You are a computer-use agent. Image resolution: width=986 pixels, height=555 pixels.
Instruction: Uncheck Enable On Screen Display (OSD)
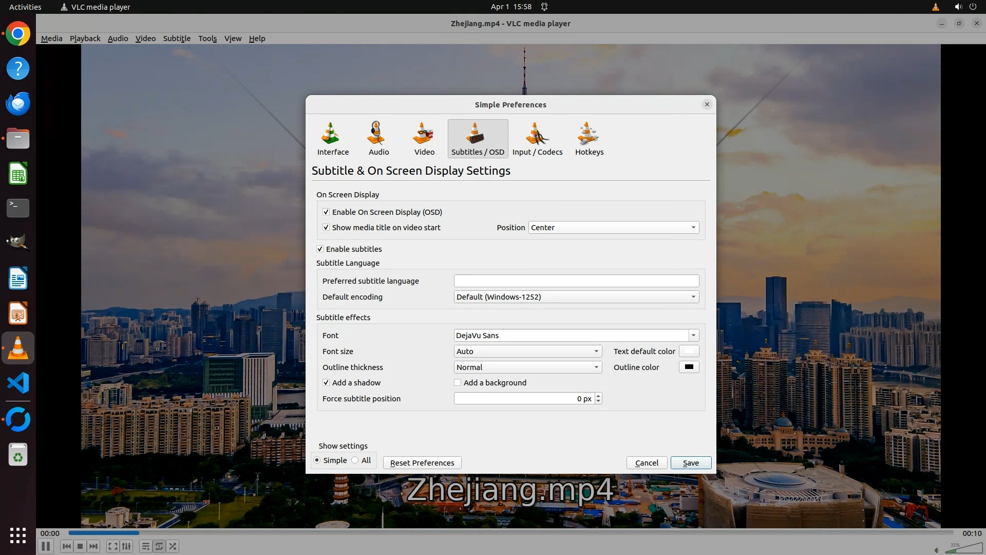[x=326, y=212]
